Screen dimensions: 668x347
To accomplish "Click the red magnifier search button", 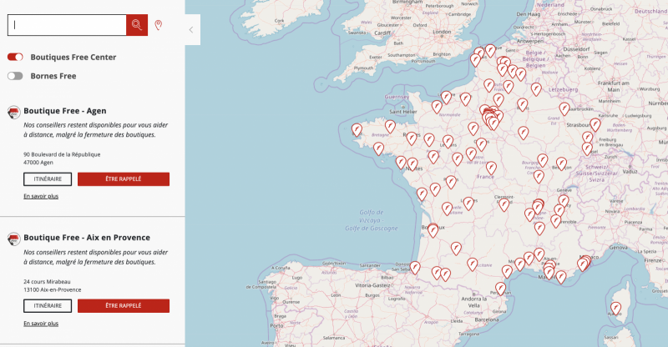I will pyautogui.click(x=137, y=25).
